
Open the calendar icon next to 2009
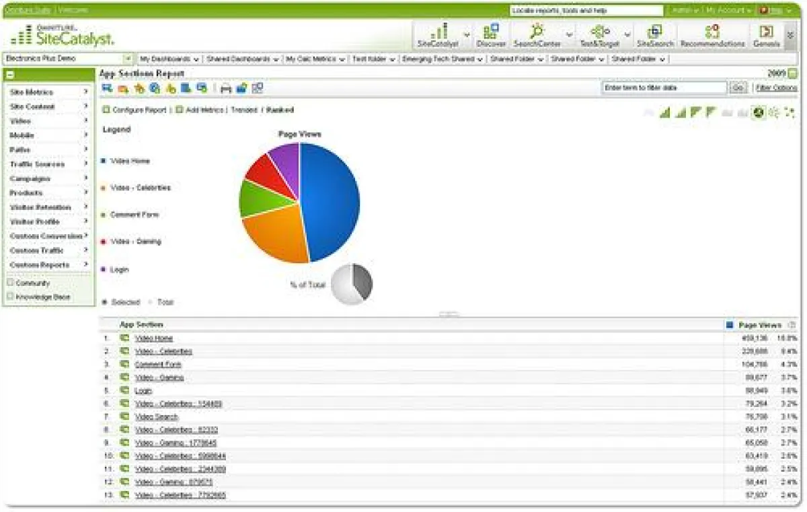click(x=793, y=73)
